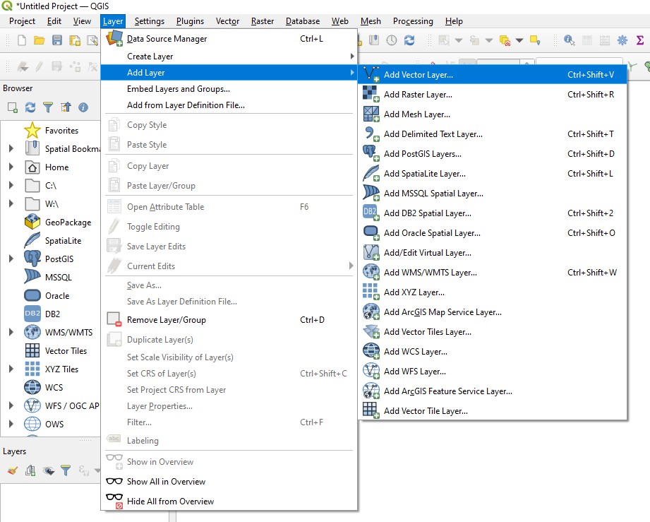Filter the legend in the Layers panel

click(x=66, y=470)
